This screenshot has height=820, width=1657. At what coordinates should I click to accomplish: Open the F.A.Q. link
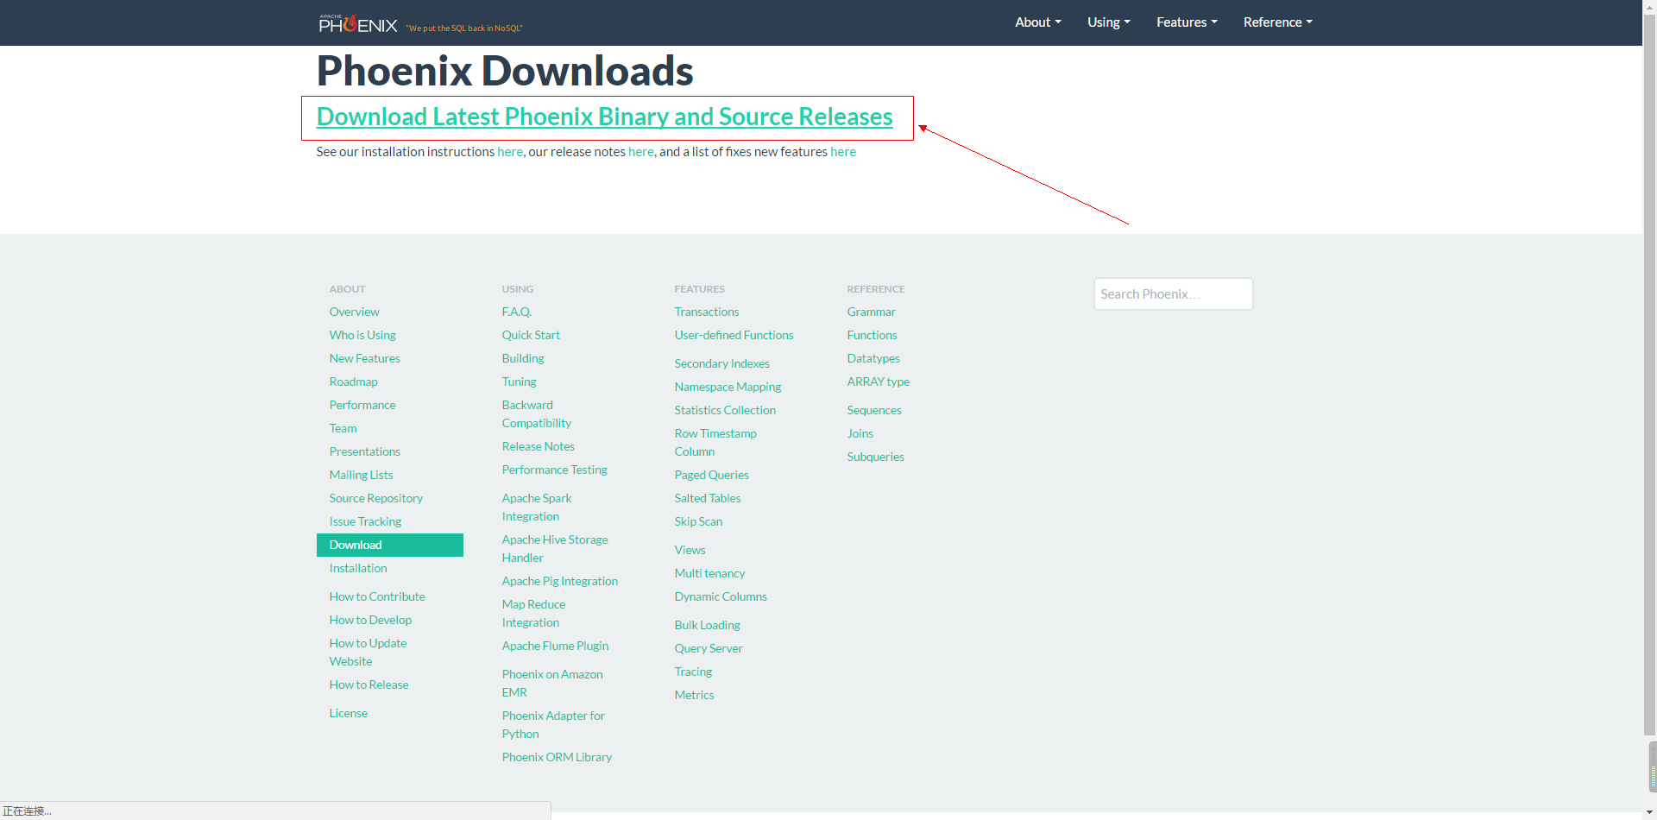516,312
